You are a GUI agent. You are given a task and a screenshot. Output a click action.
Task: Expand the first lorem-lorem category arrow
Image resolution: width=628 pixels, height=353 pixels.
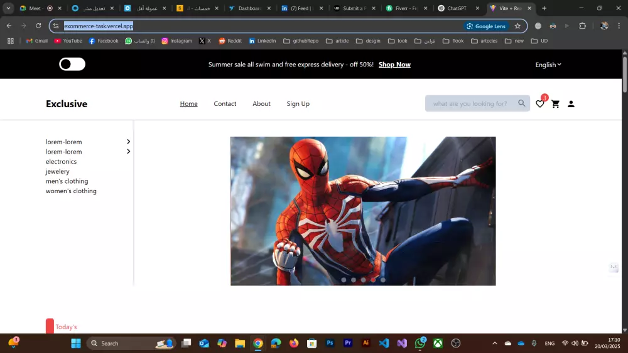pyautogui.click(x=128, y=142)
